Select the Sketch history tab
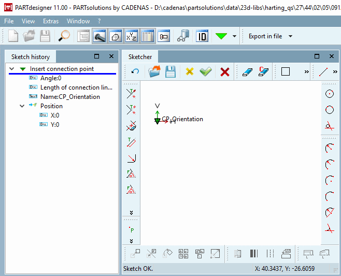 pyautogui.click(x=31, y=57)
